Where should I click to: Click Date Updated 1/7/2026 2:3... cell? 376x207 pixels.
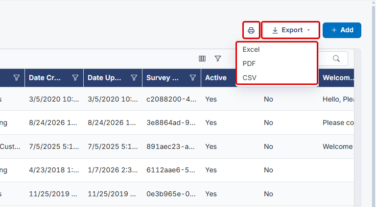tap(113, 170)
